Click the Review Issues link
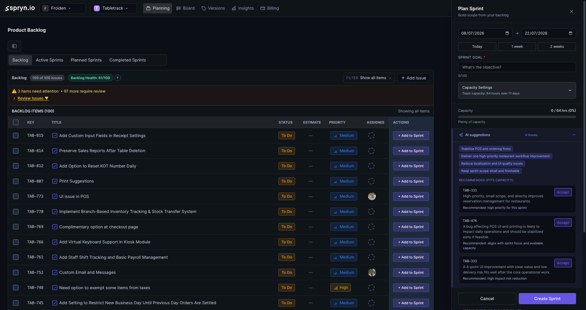This screenshot has width=586, height=310. point(30,98)
